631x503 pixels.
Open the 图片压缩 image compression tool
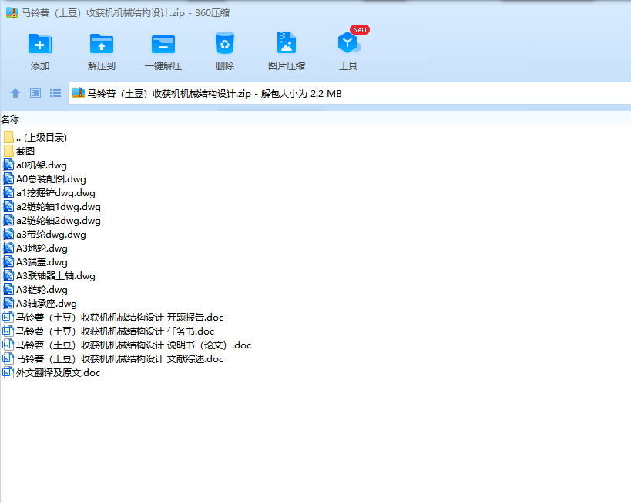pyautogui.click(x=287, y=42)
